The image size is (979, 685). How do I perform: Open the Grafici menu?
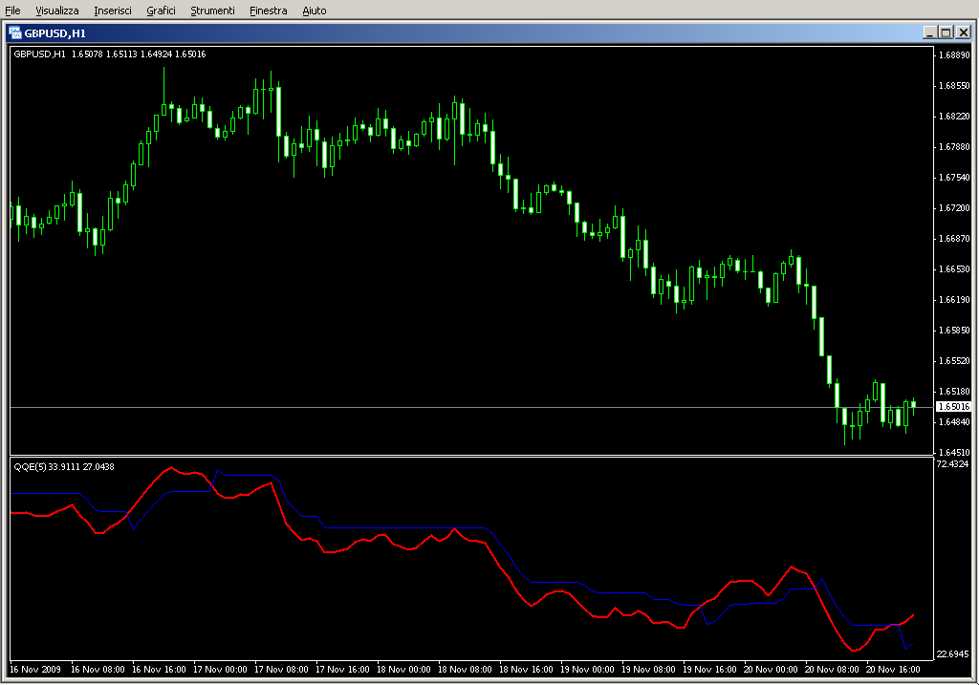coord(161,11)
